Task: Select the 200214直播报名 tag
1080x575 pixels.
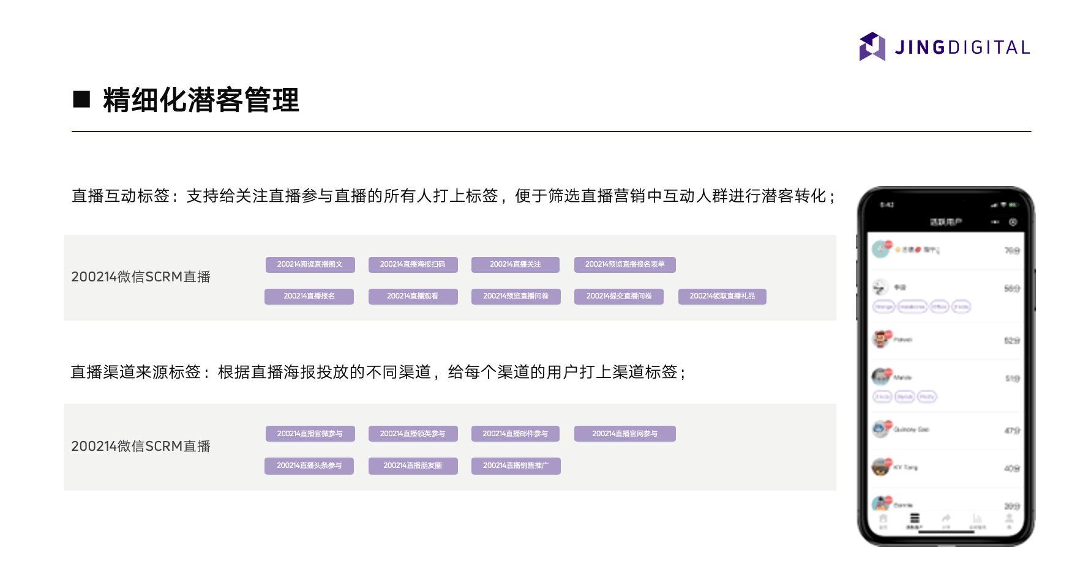Action: coord(309,296)
